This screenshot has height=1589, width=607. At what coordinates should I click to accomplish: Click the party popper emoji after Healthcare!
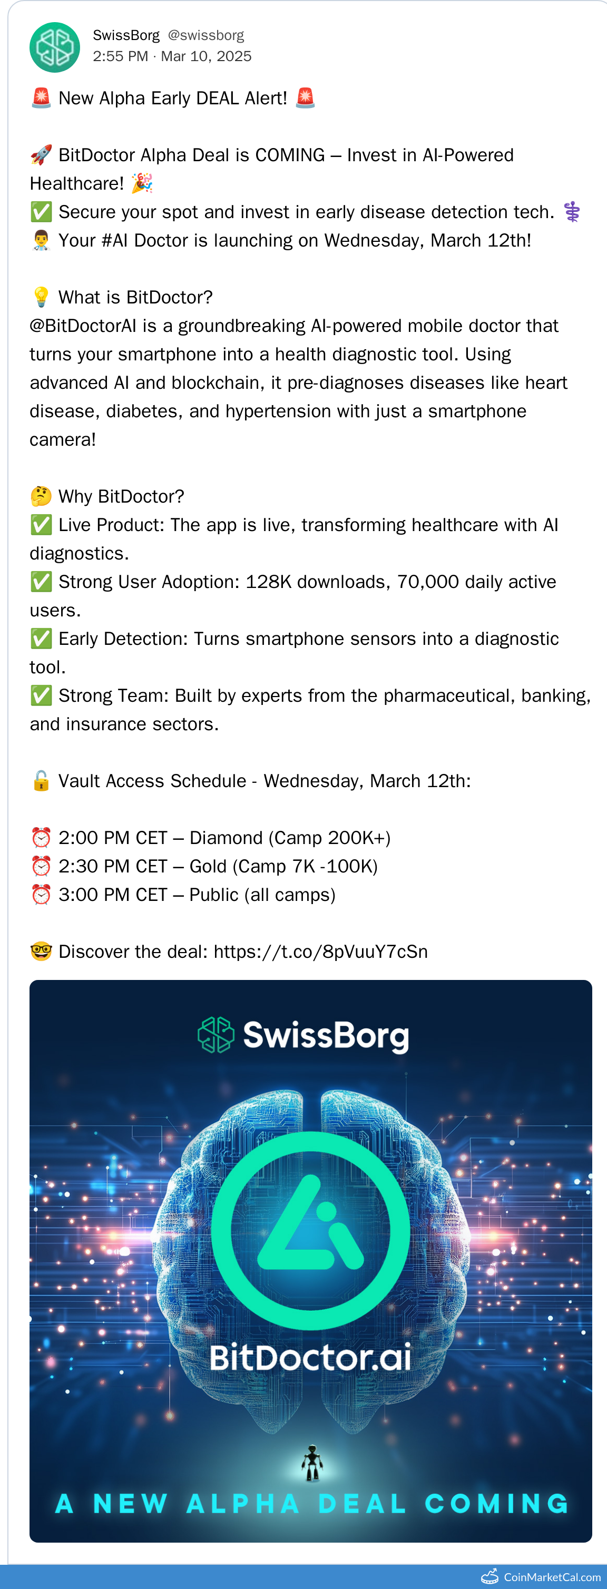(x=142, y=184)
